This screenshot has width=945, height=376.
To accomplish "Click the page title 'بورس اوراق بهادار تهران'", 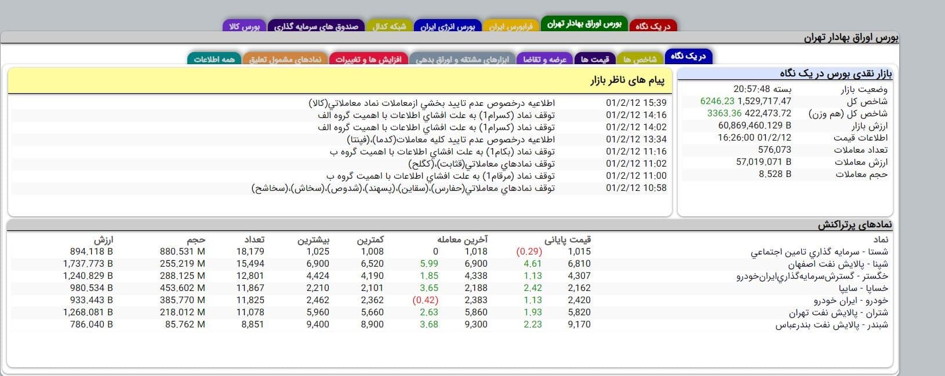I will 851,38.
